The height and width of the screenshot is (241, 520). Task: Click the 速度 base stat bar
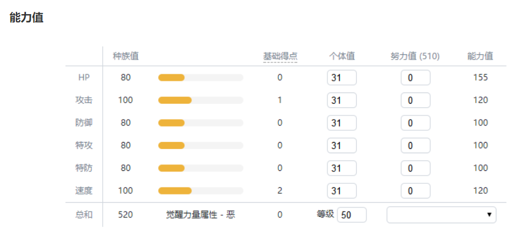tap(200, 191)
